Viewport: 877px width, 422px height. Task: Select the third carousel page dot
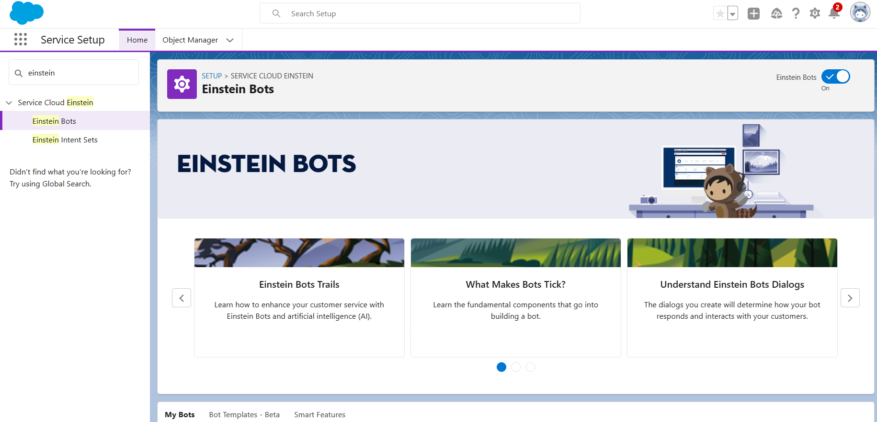point(530,367)
